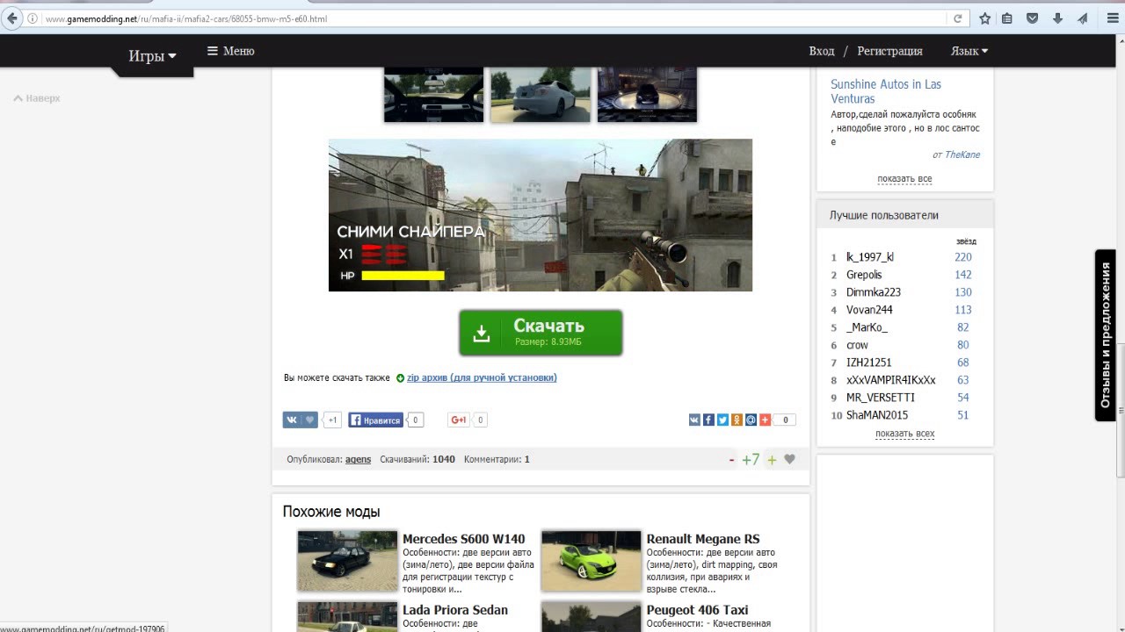Click the Регистрация link
1125x632 pixels.
coord(889,51)
